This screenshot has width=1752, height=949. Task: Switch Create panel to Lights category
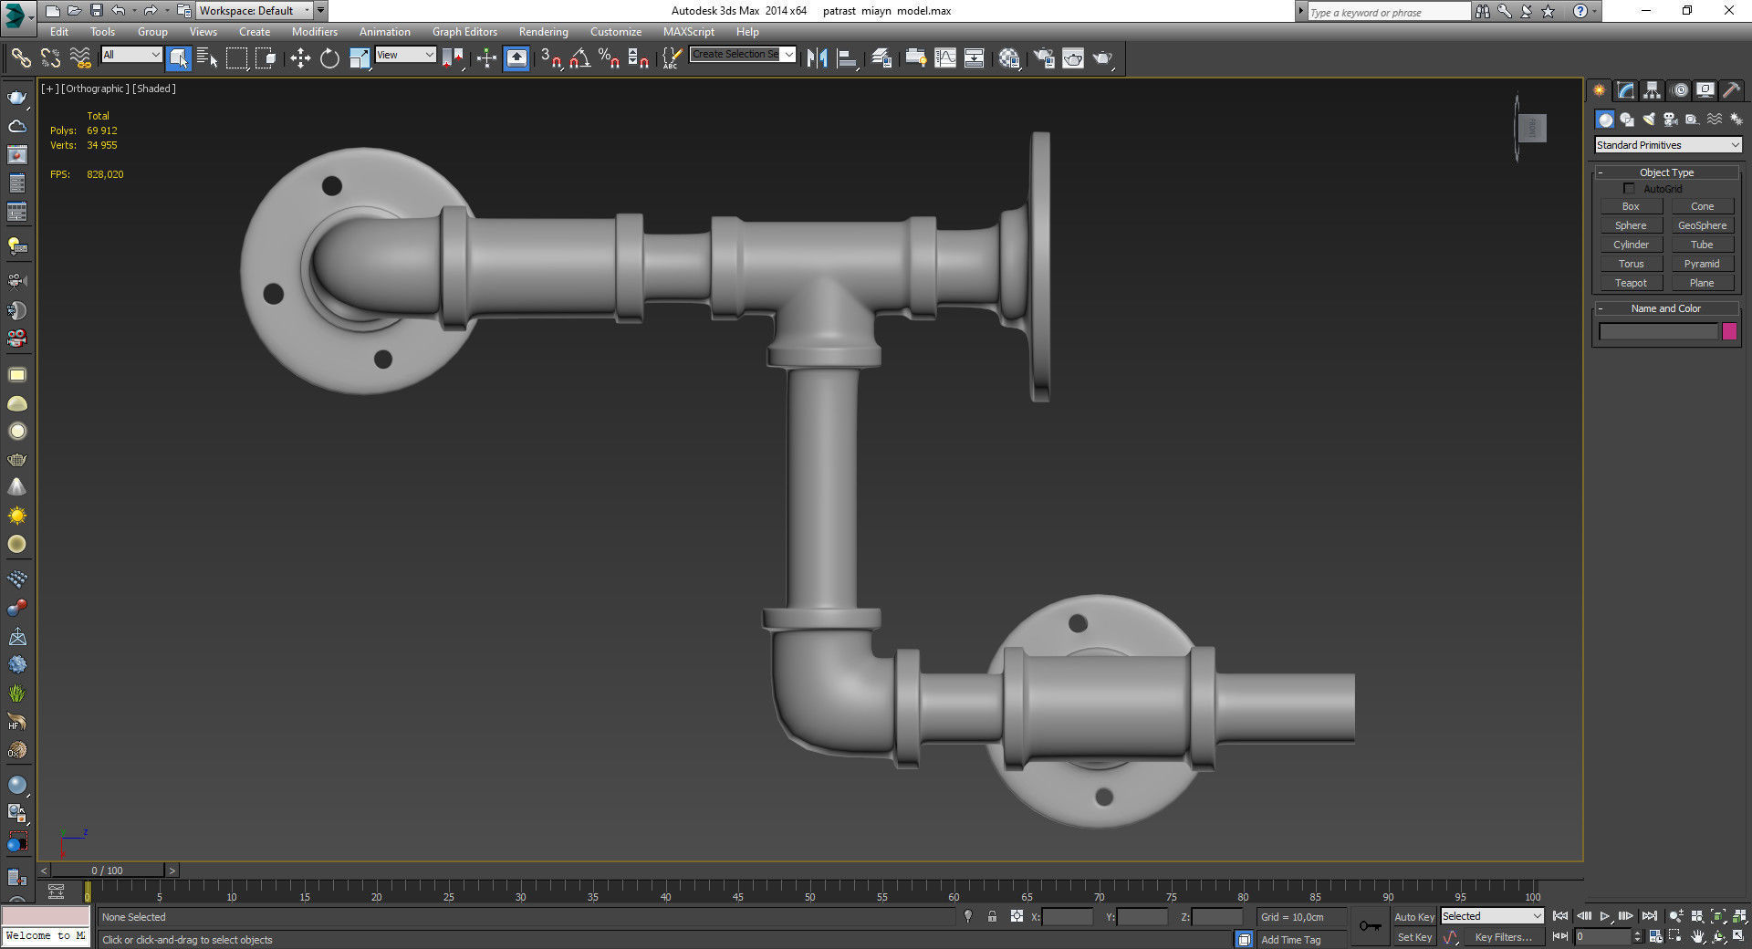click(x=1649, y=120)
